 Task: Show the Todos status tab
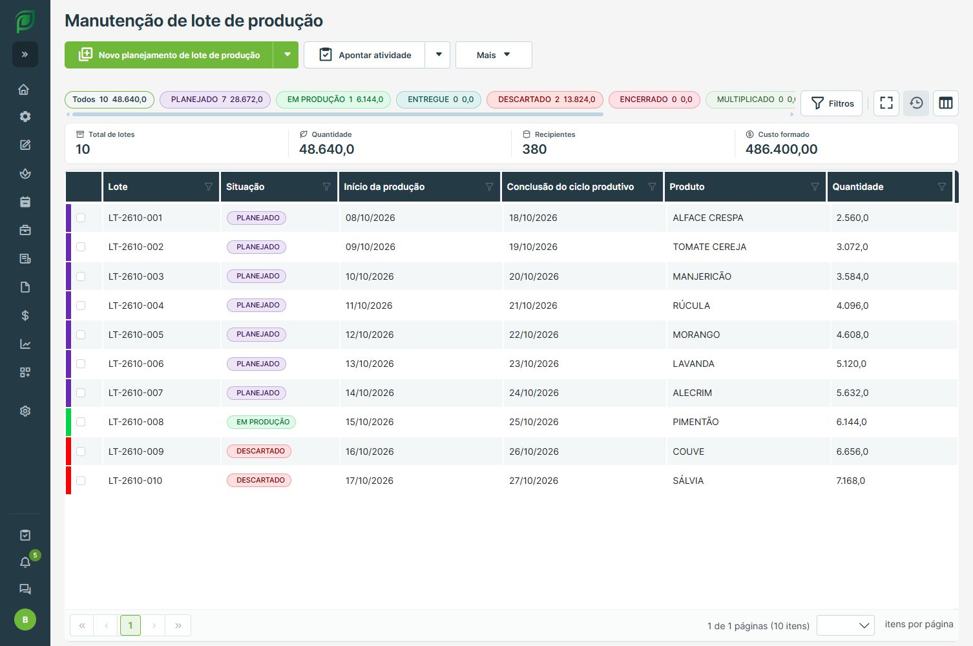pos(109,99)
